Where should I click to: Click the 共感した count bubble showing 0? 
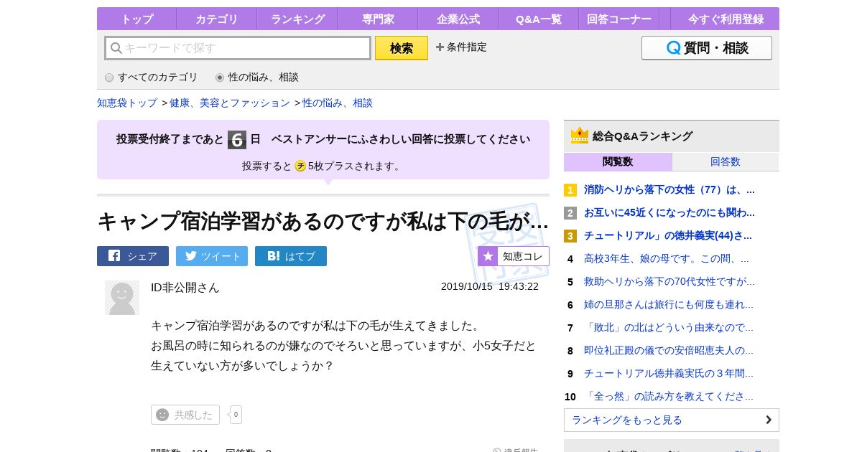(236, 415)
